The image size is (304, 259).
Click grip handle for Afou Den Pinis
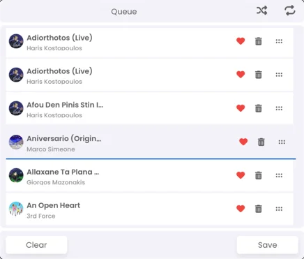tap(279, 108)
